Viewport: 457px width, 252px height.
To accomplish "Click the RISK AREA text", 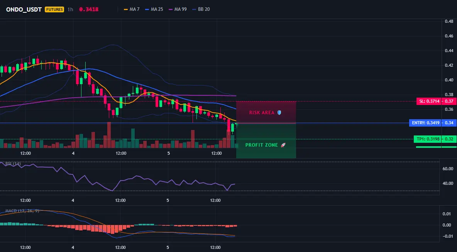I will coord(262,112).
